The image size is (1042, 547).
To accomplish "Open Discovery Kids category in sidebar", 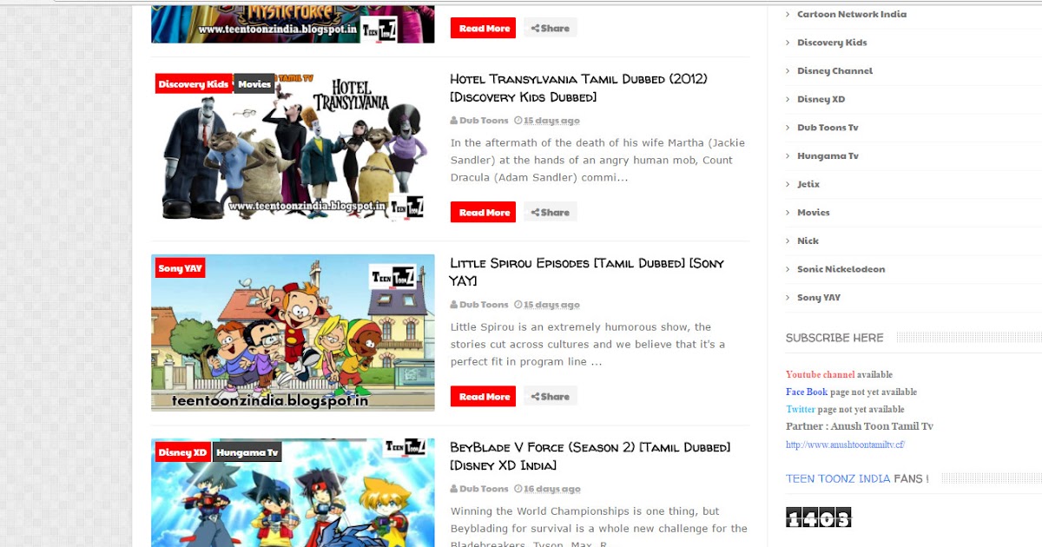I will tap(832, 43).
